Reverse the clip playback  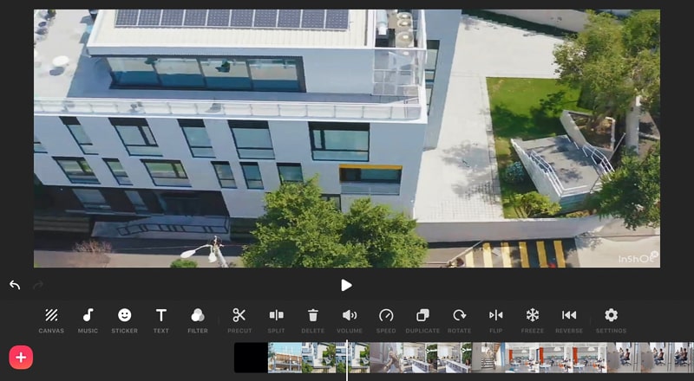click(569, 320)
